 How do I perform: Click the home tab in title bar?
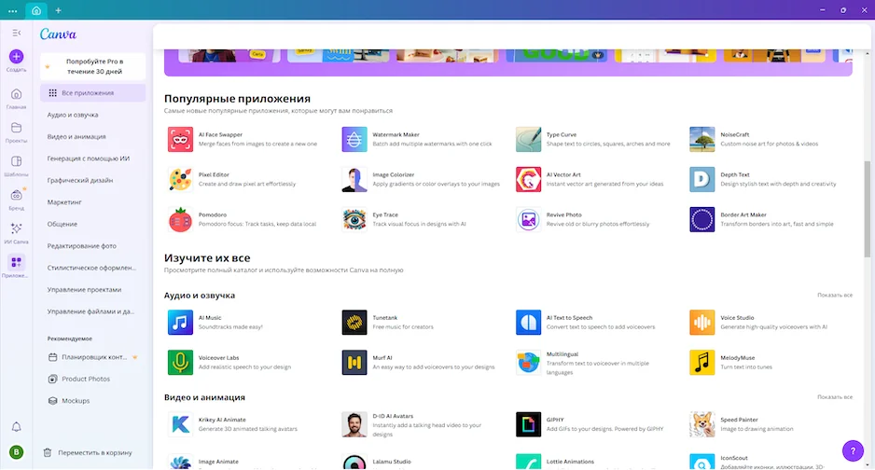point(36,10)
